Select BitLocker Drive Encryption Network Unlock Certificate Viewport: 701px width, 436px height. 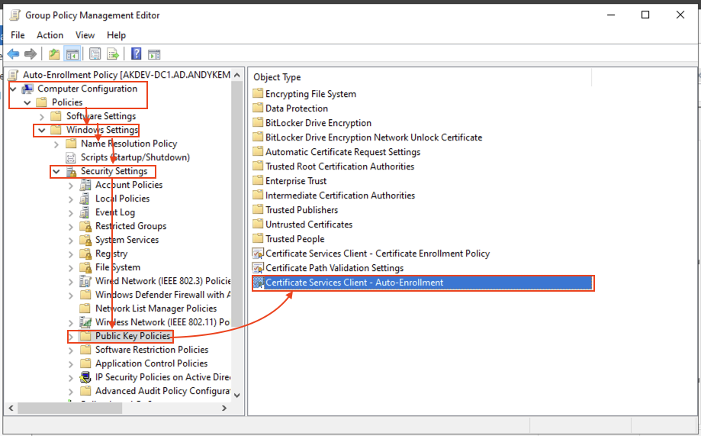pyautogui.click(x=374, y=137)
